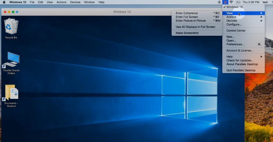The image size is (273, 142).
Task: Select Make Screenshot
Action: pyautogui.click(x=197, y=33)
